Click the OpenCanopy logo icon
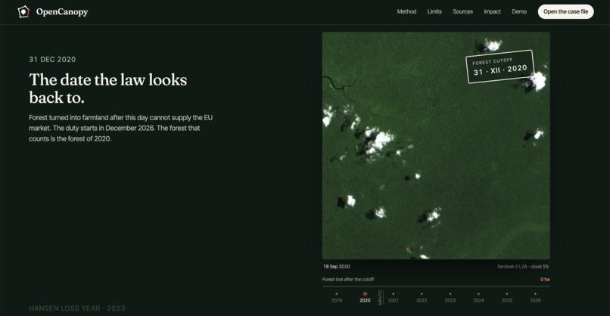 [x=23, y=11]
